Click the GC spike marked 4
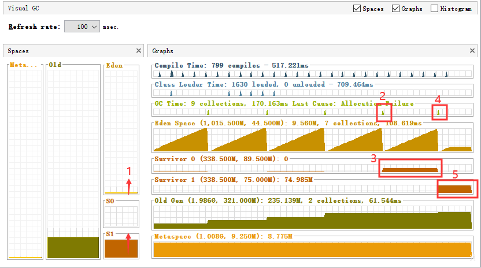 438,112
